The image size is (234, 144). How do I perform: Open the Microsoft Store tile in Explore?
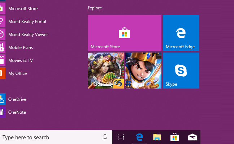click(125, 33)
